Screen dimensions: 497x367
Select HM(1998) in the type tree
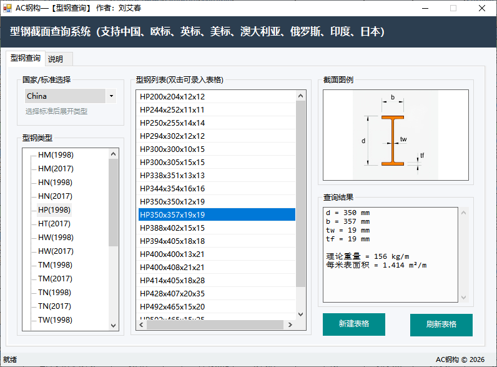click(56, 155)
